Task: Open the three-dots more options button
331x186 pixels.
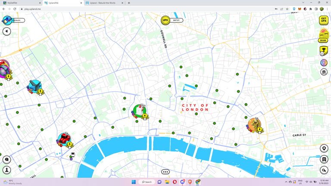Action: tap(165, 172)
